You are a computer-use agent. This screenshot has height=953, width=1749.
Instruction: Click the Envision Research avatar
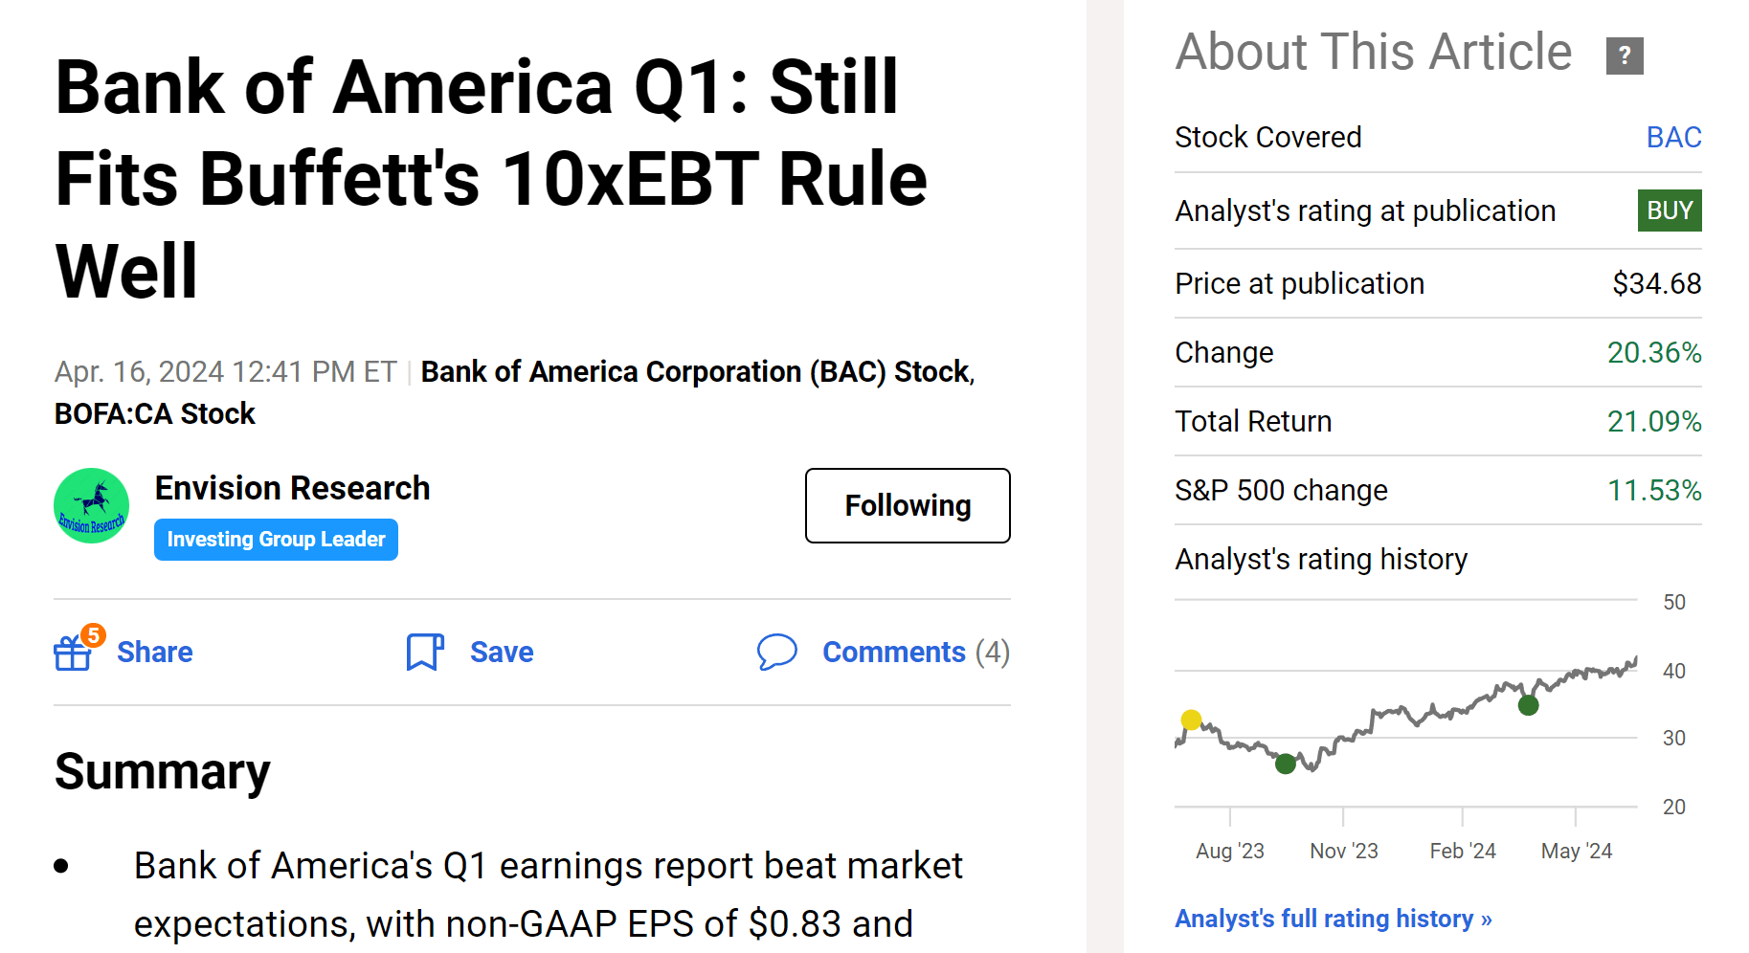click(x=92, y=506)
